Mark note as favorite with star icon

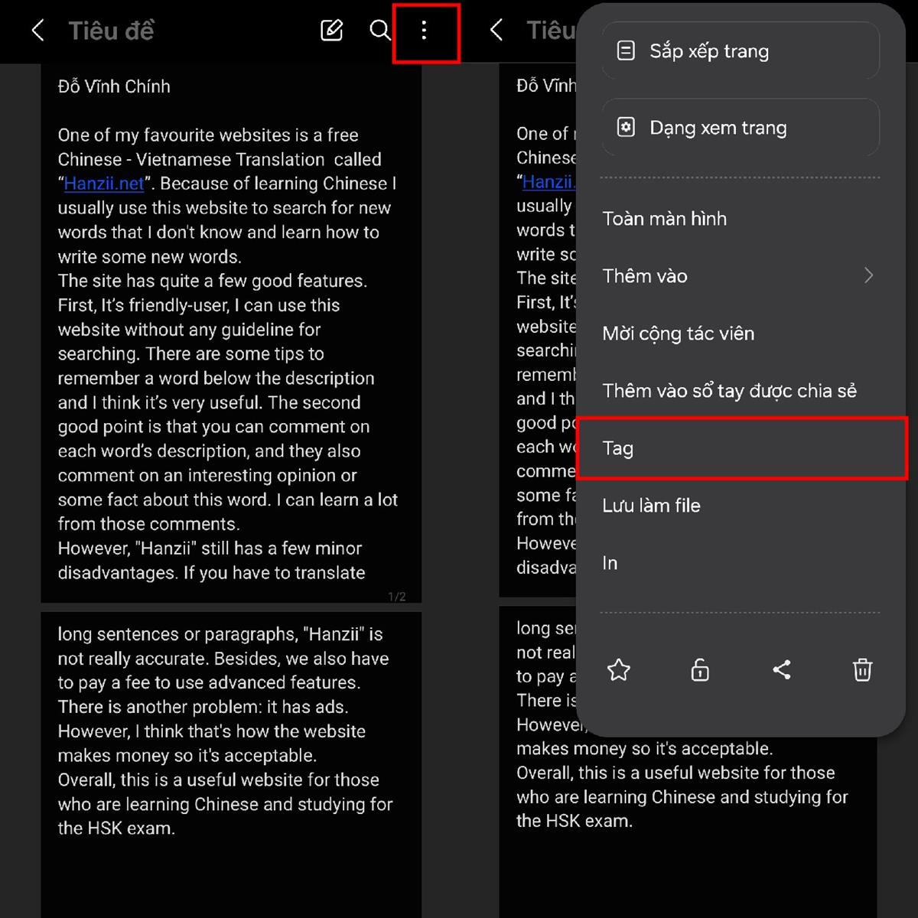(x=619, y=670)
